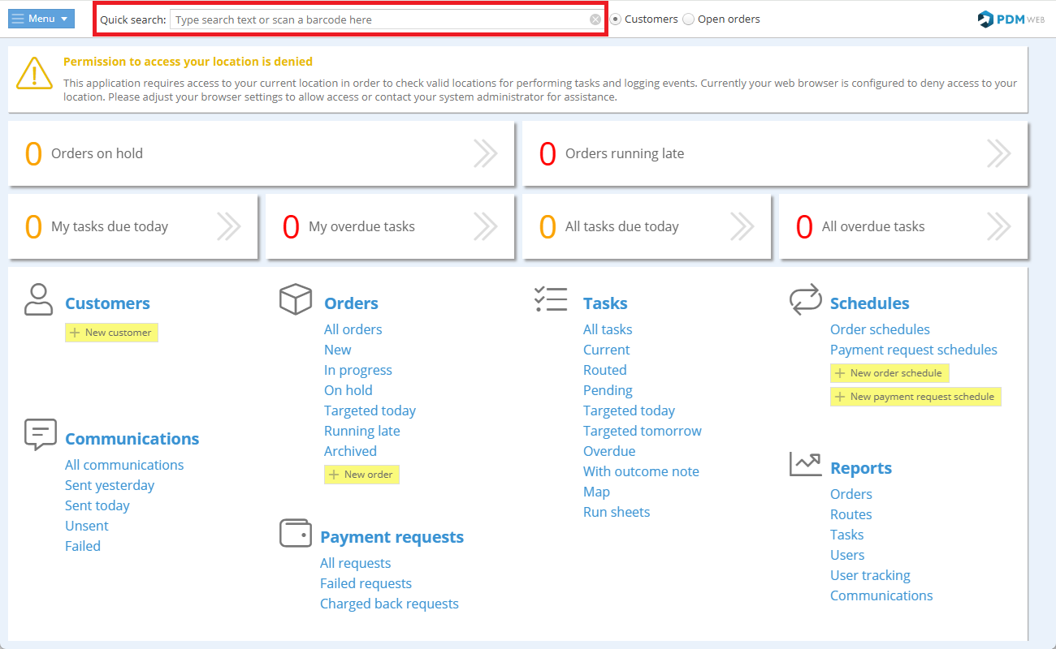Viewport: 1056px width, 649px height.
Task: Click the Communications speech bubble icon
Action: (40, 435)
